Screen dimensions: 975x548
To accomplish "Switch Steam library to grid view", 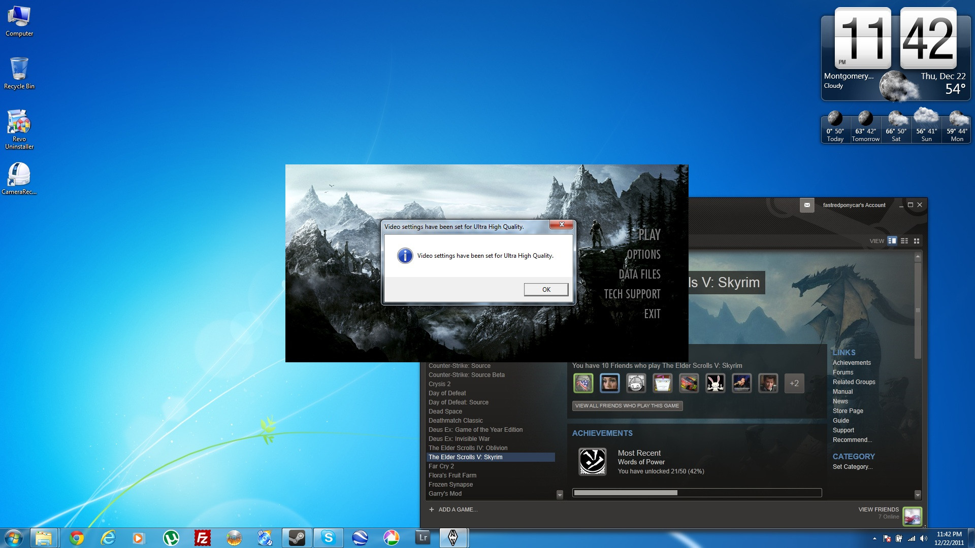I will (x=917, y=241).
